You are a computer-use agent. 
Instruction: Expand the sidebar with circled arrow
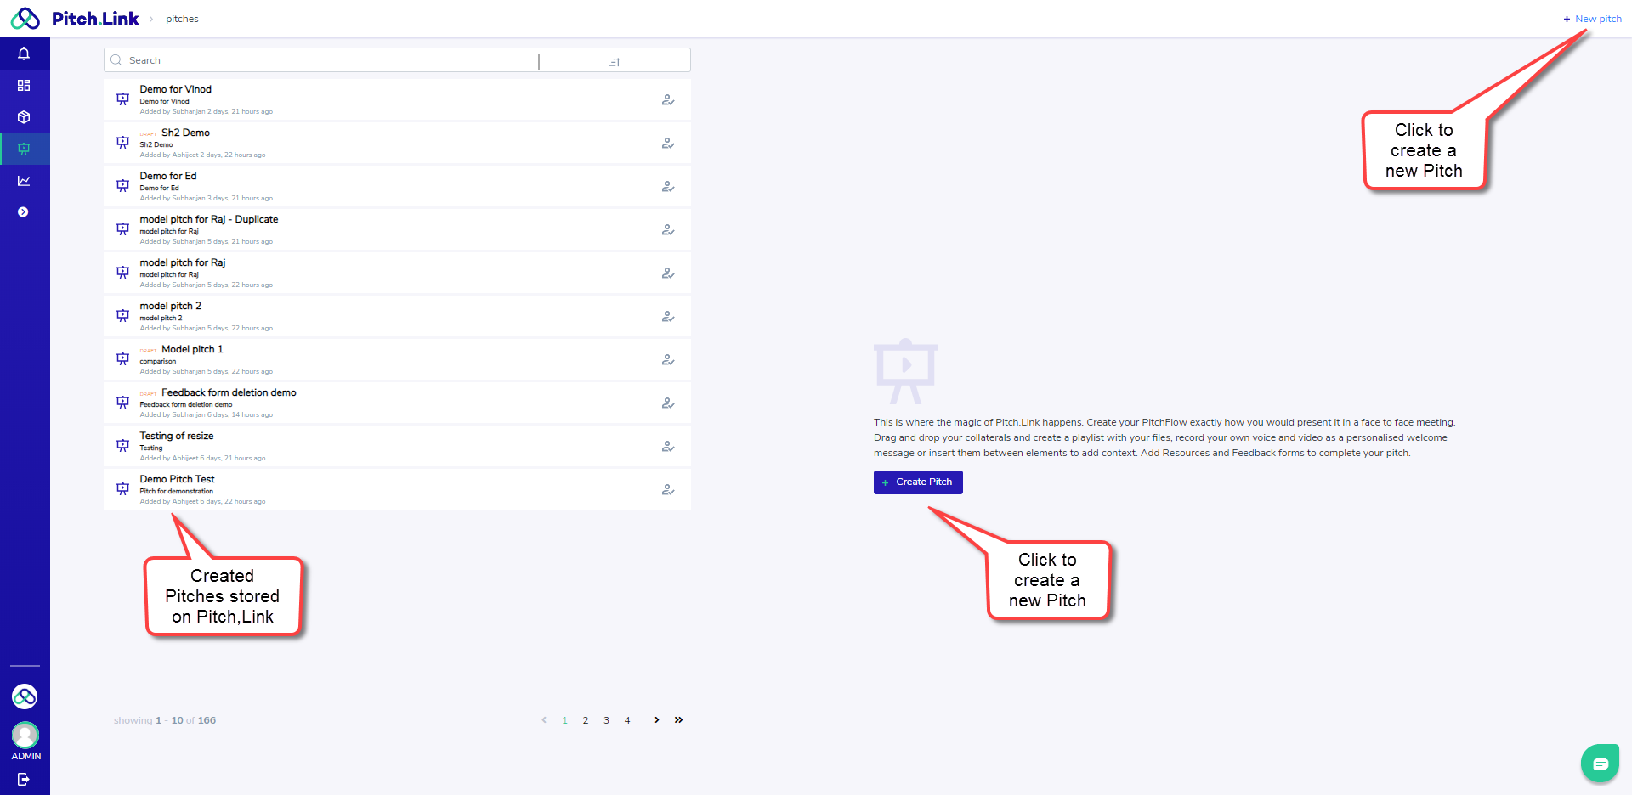[24, 212]
